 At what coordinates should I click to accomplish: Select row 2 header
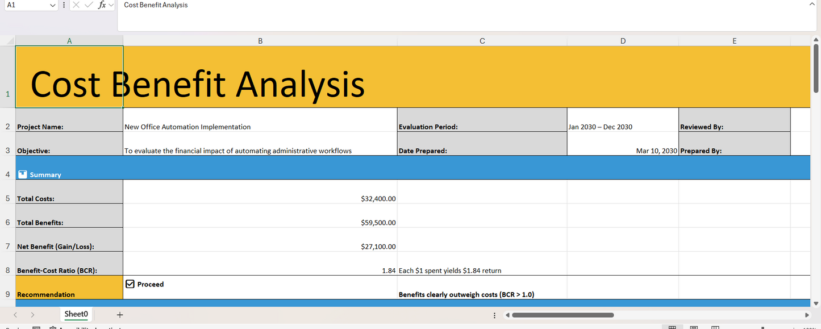click(x=7, y=120)
